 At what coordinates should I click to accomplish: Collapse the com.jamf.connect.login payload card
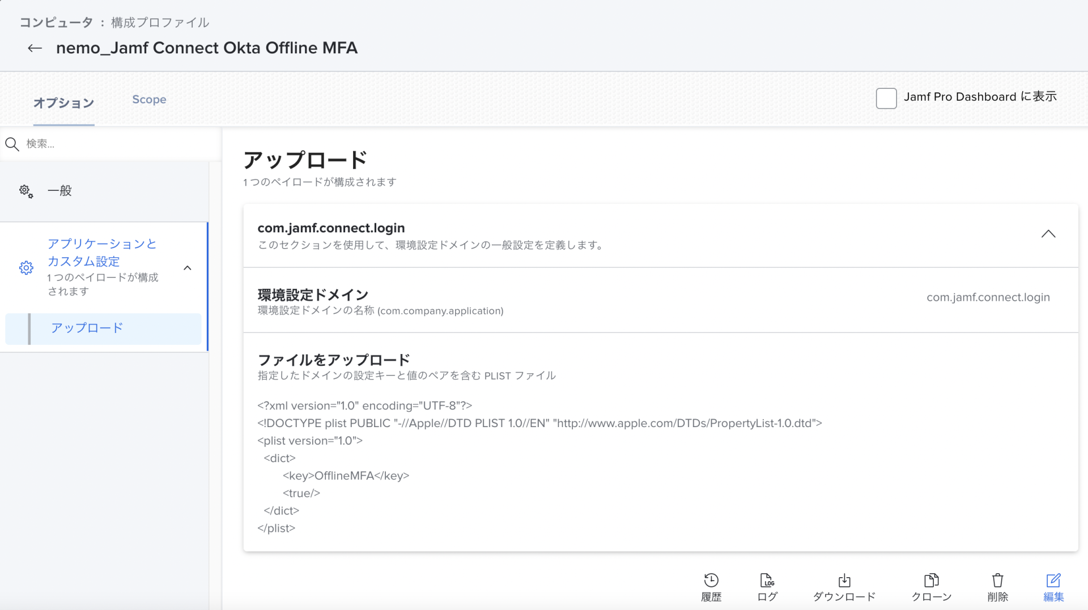[1048, 234]
